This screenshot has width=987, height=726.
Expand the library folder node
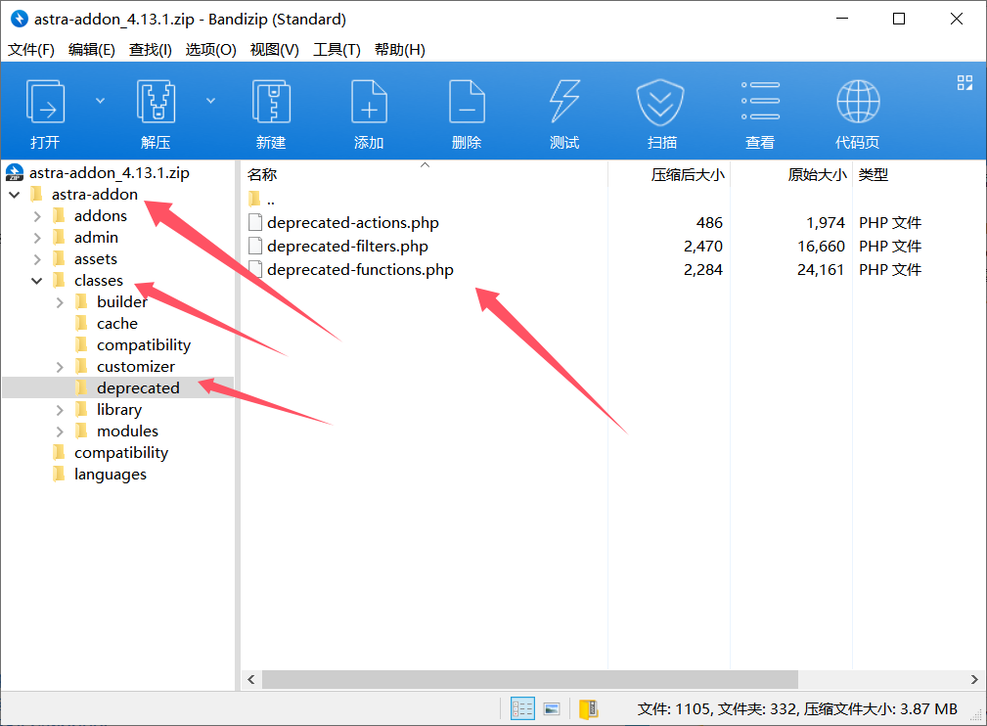click(60, 410)
